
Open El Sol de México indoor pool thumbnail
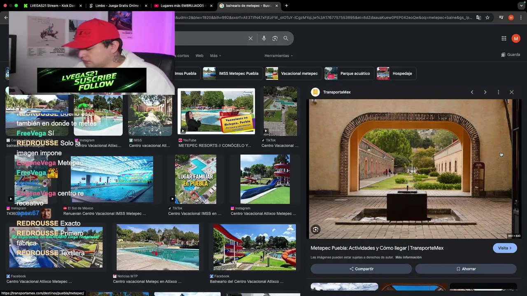click(x=112, y=179)
